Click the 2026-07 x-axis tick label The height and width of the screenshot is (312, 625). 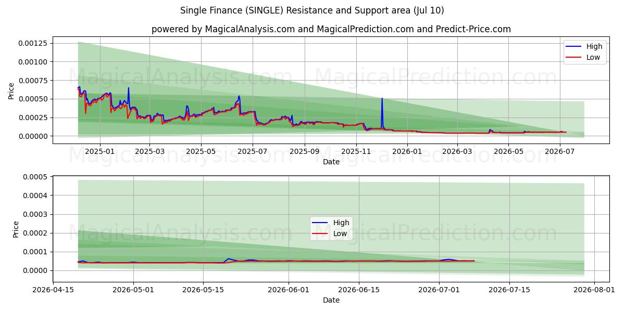(x=560, y=151)
